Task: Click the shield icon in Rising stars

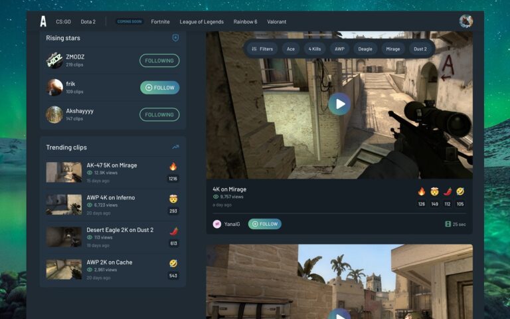Action: 175,38
